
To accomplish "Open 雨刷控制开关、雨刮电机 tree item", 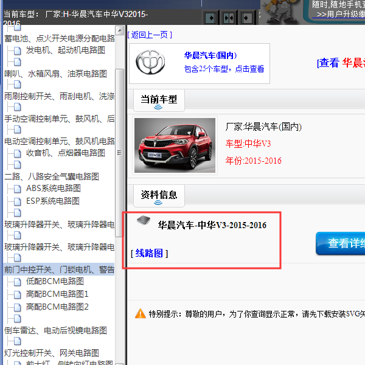I will [60, 96].
